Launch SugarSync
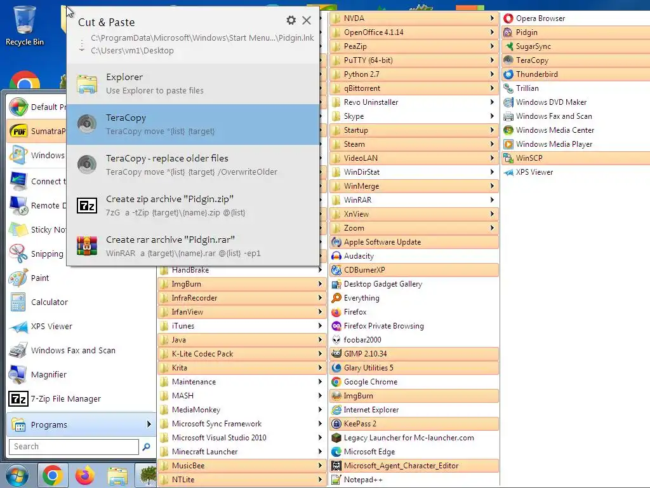650x488 pixels. [x=576, y=46]
